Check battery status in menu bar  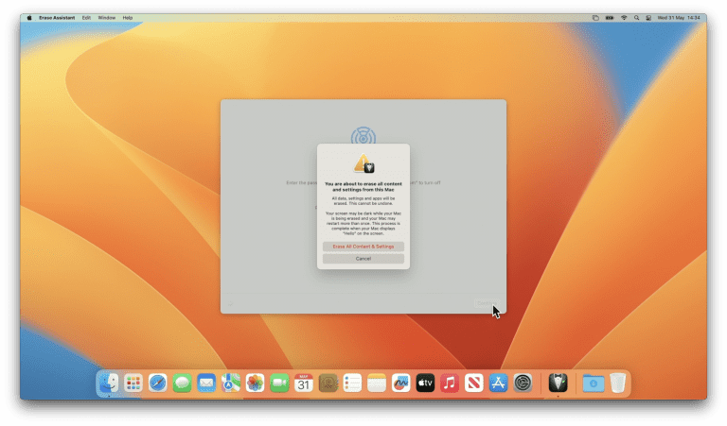pos(610,18)
